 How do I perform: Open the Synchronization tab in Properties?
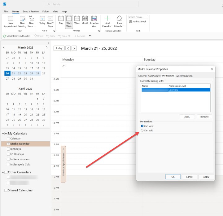(x=184, y=76)
